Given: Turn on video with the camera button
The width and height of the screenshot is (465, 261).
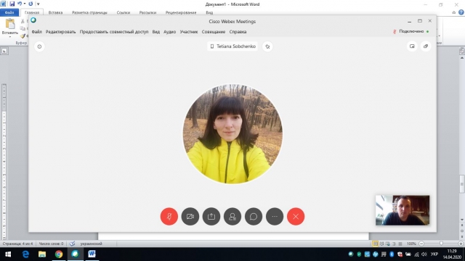Looking at the screenshot, I should (x=190, y=217).
